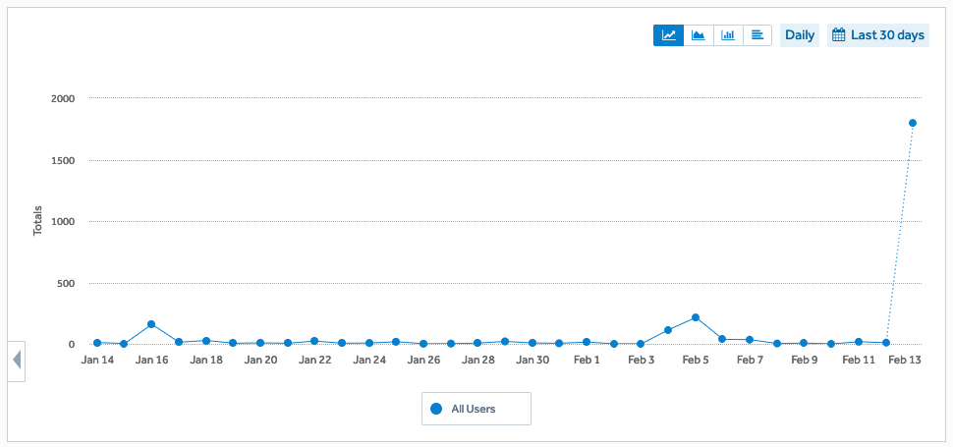953x447 pixels.
Task: Open the Last 30 days date range
Action: click(x=878, y=35)
